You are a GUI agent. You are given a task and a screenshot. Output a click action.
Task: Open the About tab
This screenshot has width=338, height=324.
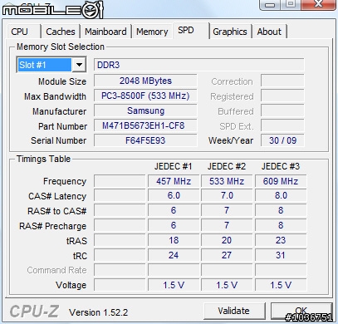(269, 32)
